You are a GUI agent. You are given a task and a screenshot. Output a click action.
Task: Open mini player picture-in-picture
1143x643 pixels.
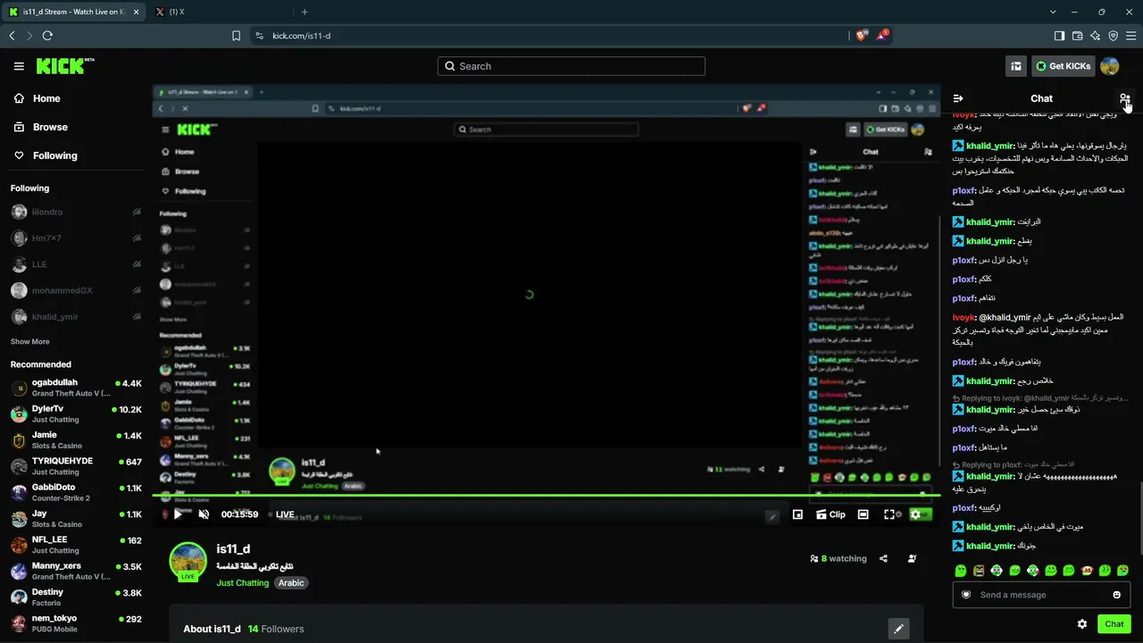pos(797,514)
